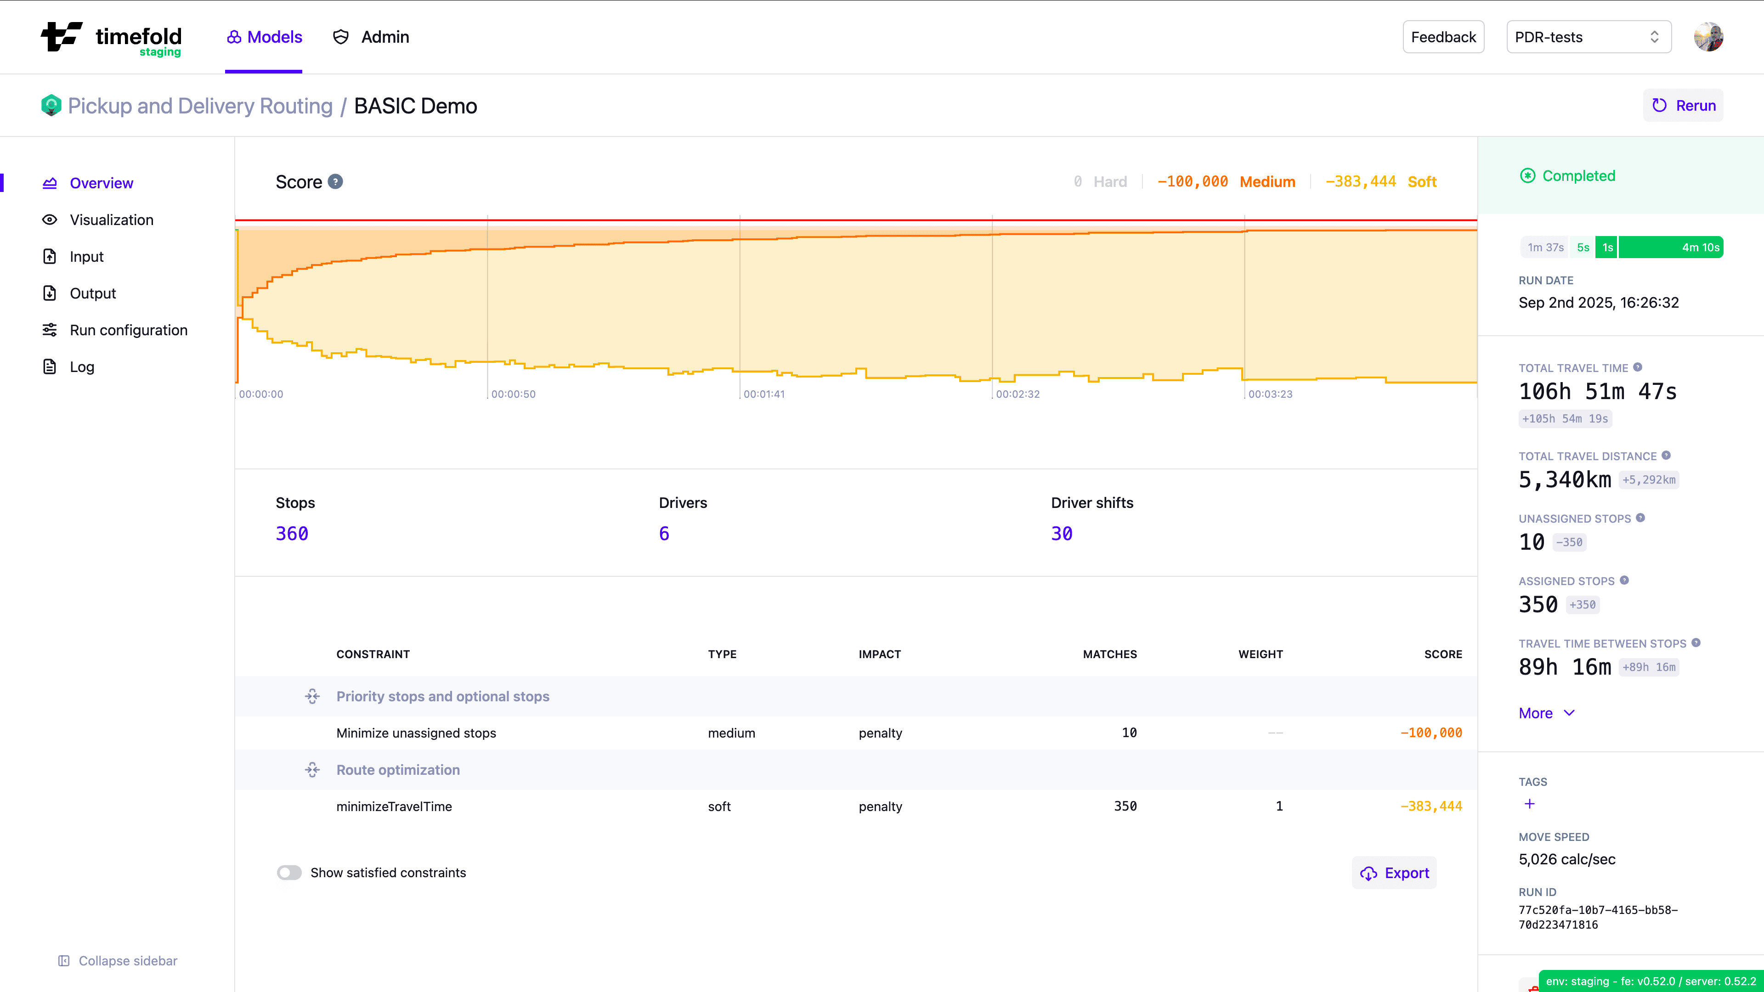
Task: Click the Rerun button
Action: click(1683, 106)
